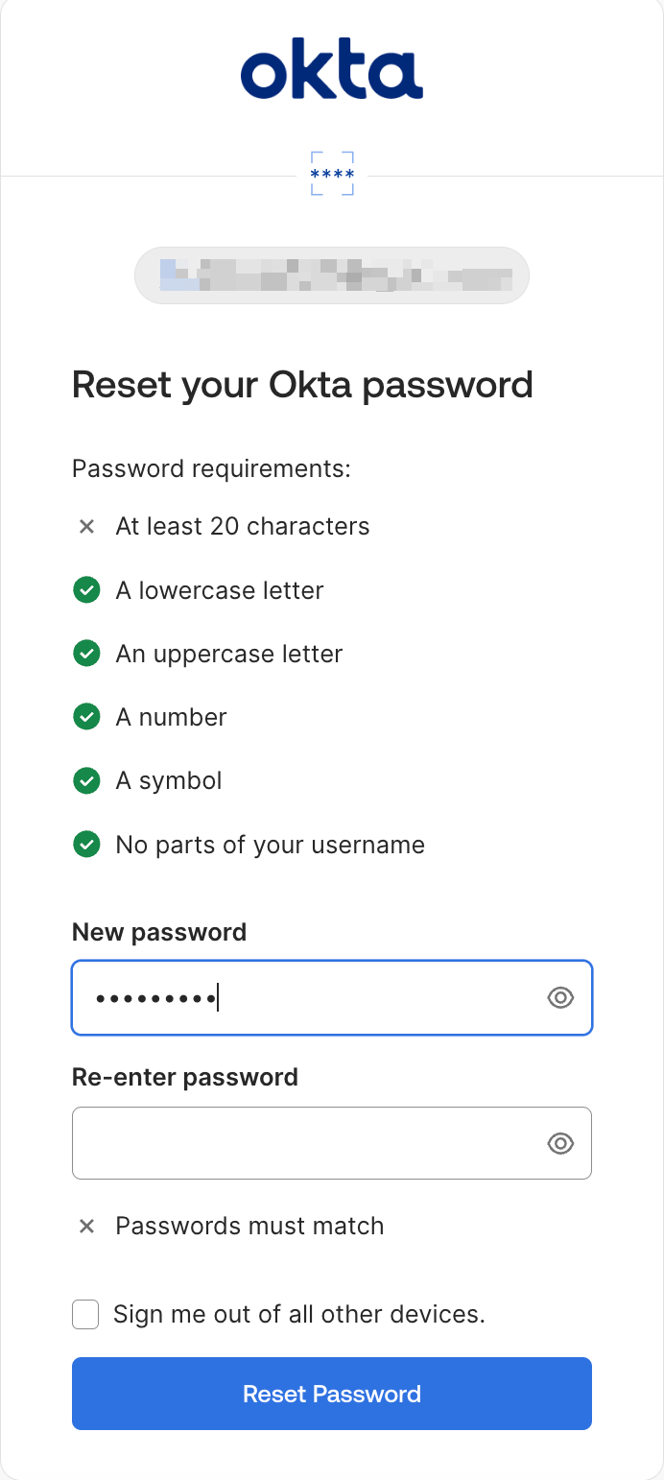Focus the Re-enter password input field
Viewport: 664px width, 1480px height.
point(307,1143)
